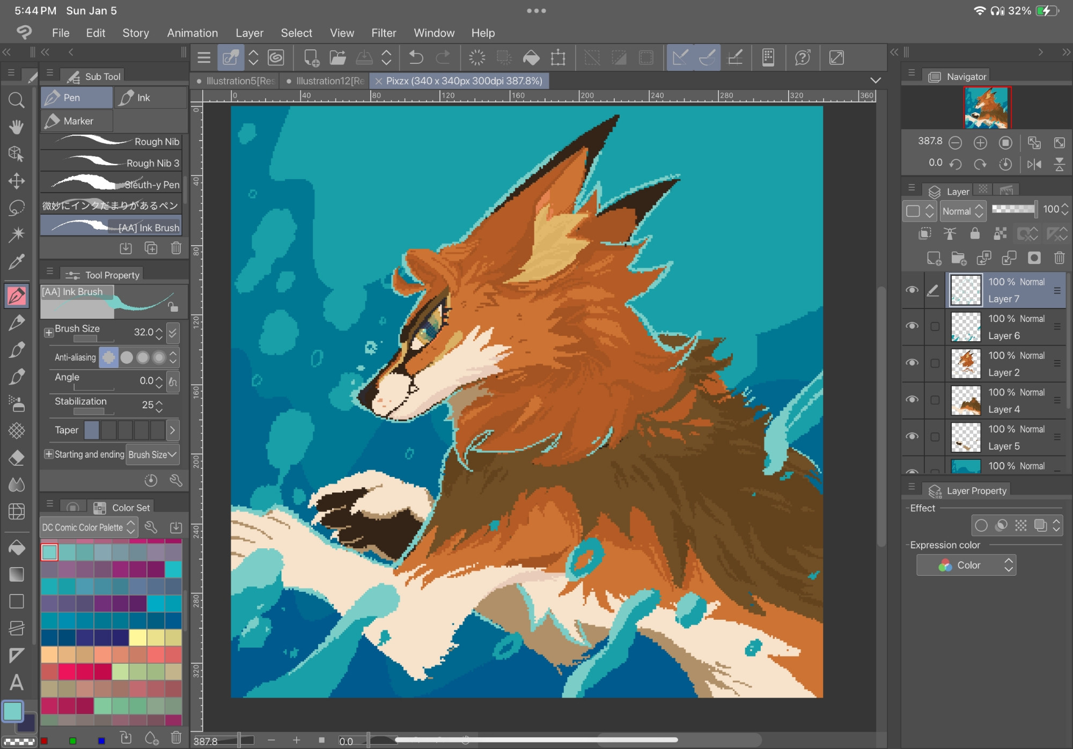
Task: Click New raster layer icon
Action: pyautogui.click(x=934, y=259)
